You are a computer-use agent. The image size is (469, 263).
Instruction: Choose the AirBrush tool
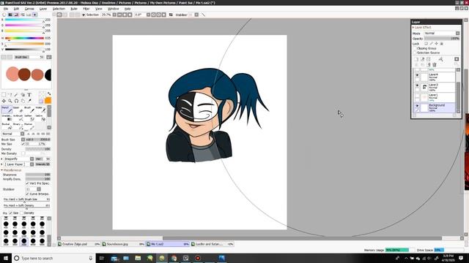[18, 118]
